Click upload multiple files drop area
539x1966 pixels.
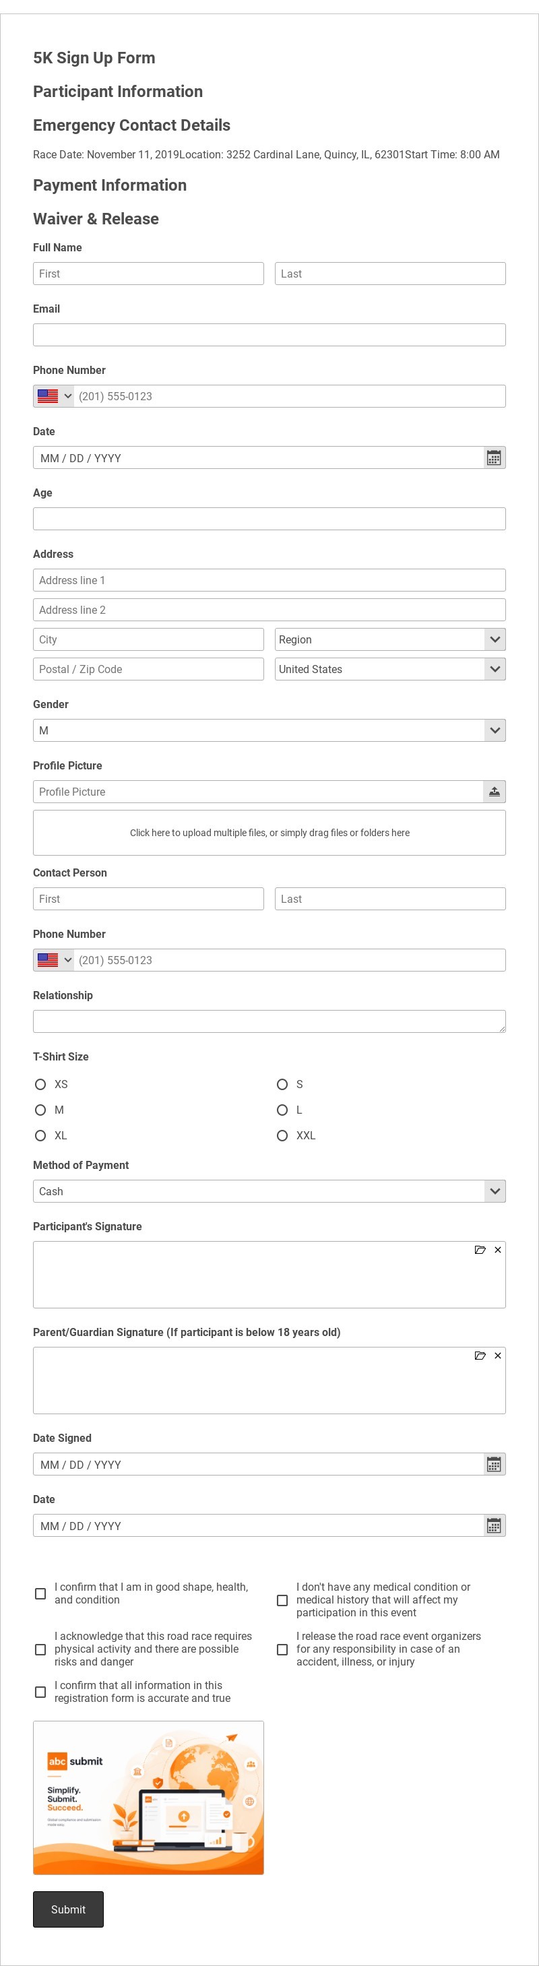269,833
